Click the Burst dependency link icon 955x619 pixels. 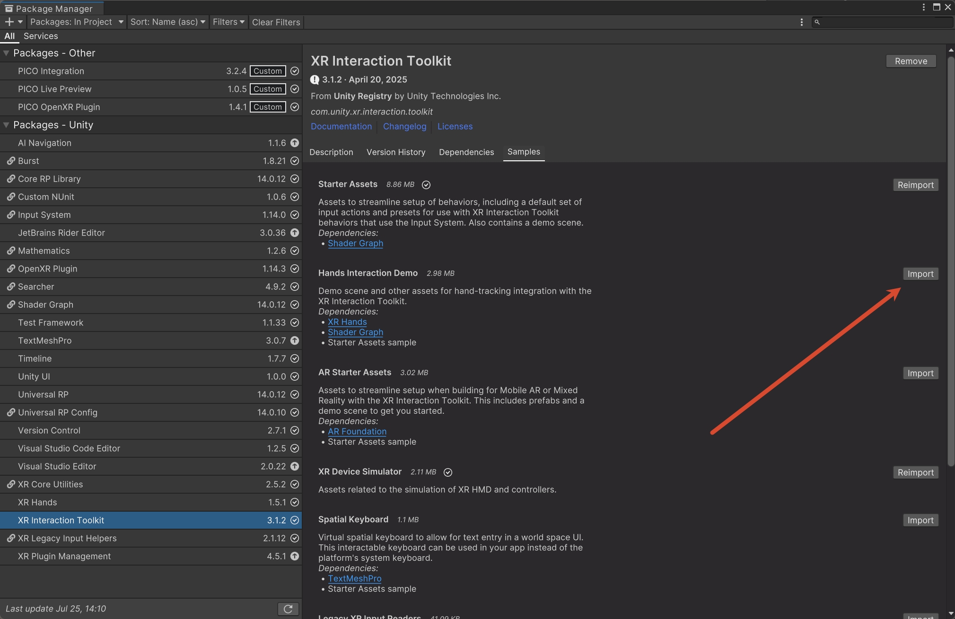(11, 161)
